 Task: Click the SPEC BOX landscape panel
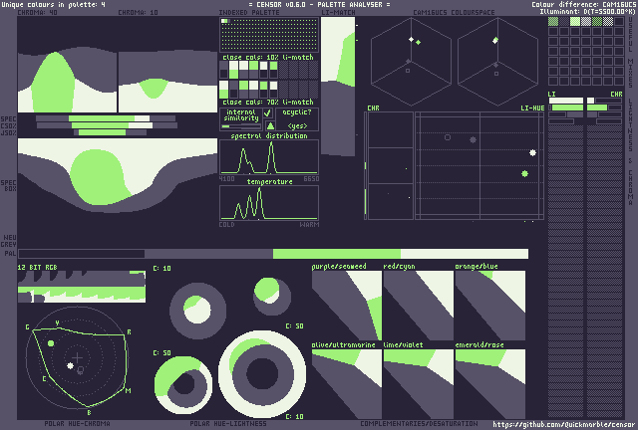click(x=118, y=175)
